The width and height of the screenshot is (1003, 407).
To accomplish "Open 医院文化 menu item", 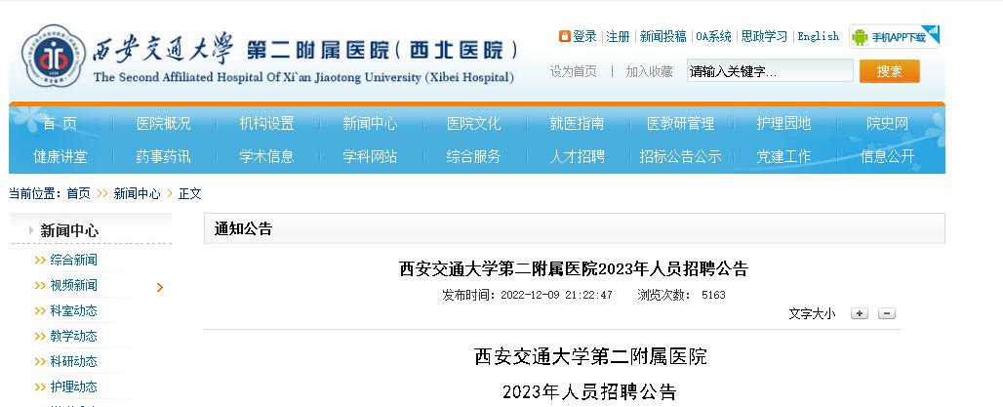I will (x=473, y=124).
